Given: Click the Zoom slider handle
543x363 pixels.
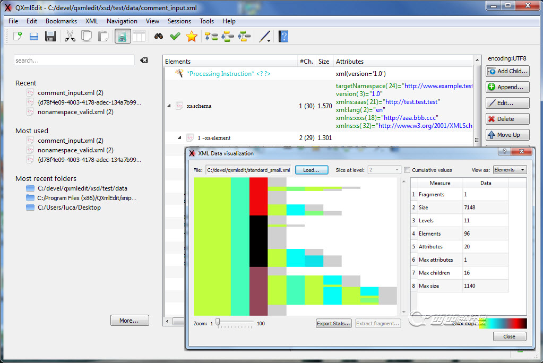Looking at the screenshot, I should coord(218,323).
